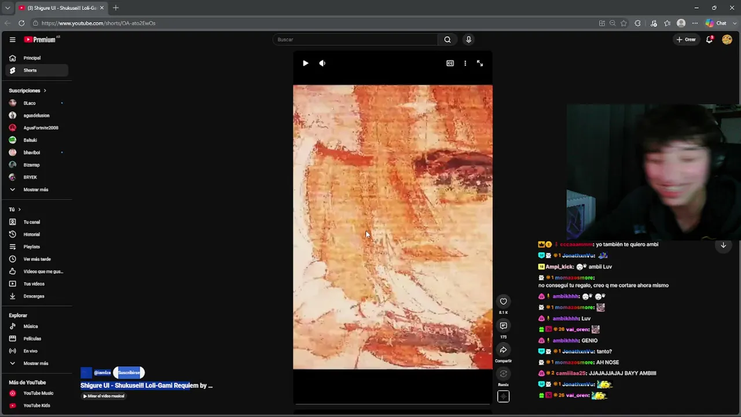Open the DLaco subscription channel
The height and width of the screenshot is (417, 741).
37,103
